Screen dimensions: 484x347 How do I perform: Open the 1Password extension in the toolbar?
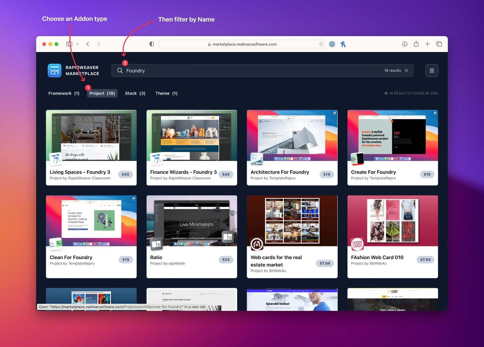332,44
